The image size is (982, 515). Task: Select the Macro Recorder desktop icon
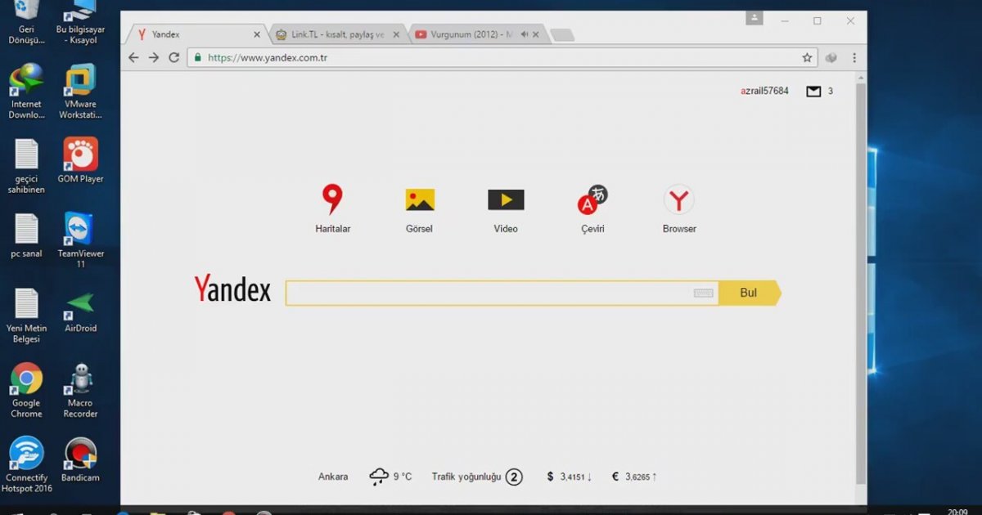[80, 391]
